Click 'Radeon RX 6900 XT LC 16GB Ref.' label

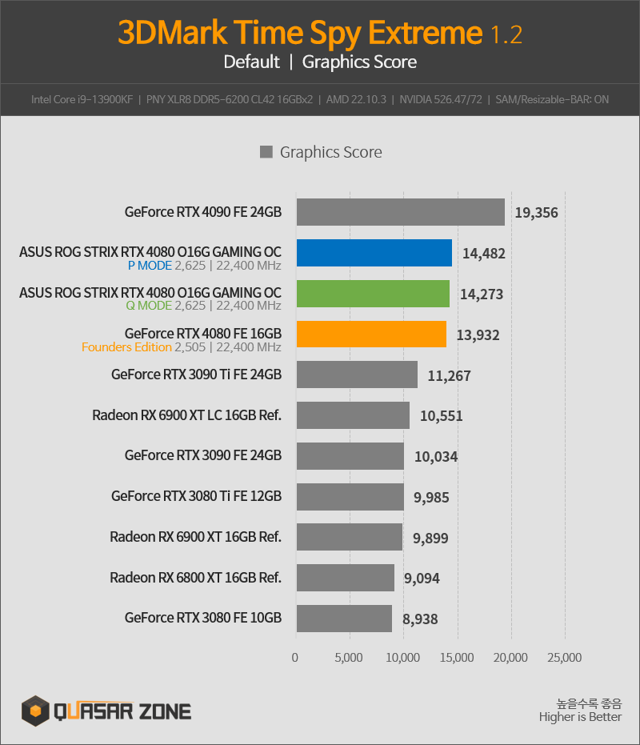click(186, 415)
